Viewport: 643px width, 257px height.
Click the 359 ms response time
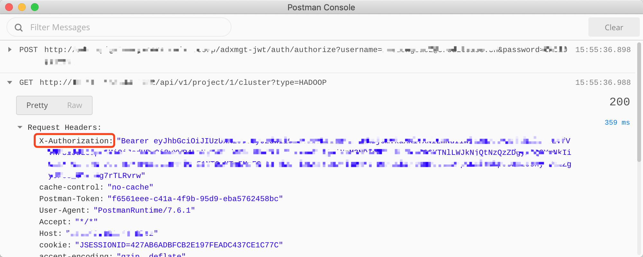click(x=617, y=122)
